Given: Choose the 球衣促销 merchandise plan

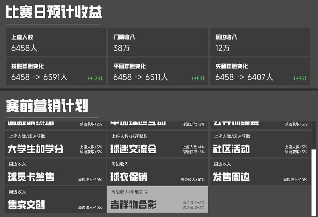Looking at the screenshot, I should coord(158,172).
